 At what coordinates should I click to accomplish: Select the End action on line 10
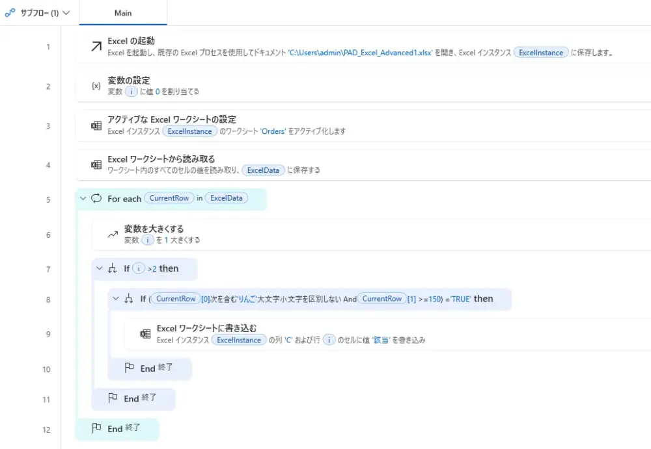(x=149, y=368)
